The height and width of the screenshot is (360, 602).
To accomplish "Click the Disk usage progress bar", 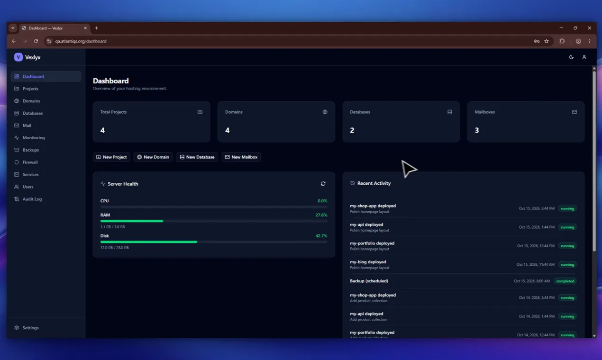I will (x=214, y=242).
